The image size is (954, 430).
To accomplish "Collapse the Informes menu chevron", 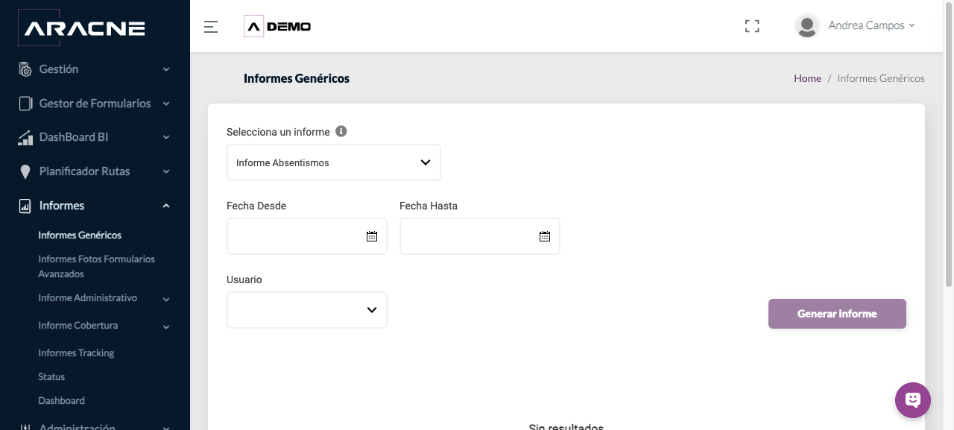I will pyautogui.click(x=166, y=206).
